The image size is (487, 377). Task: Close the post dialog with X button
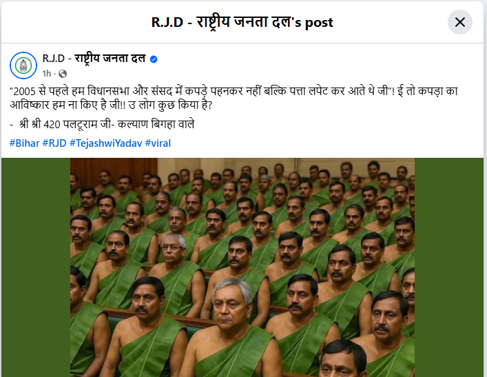pos(459,22)
